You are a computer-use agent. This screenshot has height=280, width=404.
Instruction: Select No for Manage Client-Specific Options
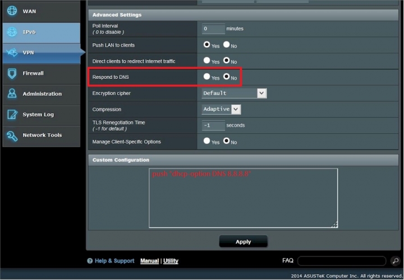pos(227,141)
